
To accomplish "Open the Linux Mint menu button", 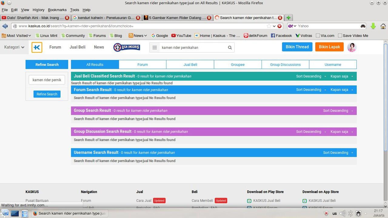I will (5, 213).
